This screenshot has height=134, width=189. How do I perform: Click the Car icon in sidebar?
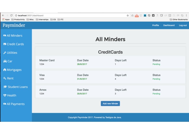[x=5, y=61]
